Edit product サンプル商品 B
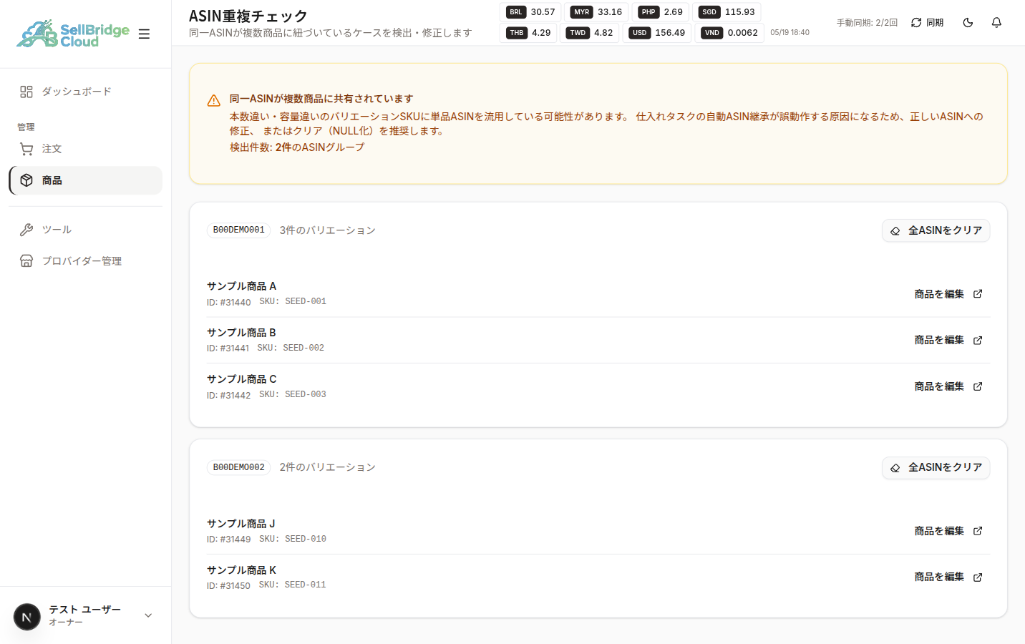 pyautogui.click(x=948, y=340)
